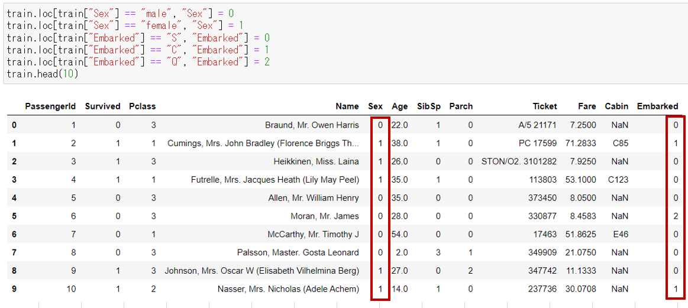
Task: Click row index label '9'
Action: click(x=14, y=289)
